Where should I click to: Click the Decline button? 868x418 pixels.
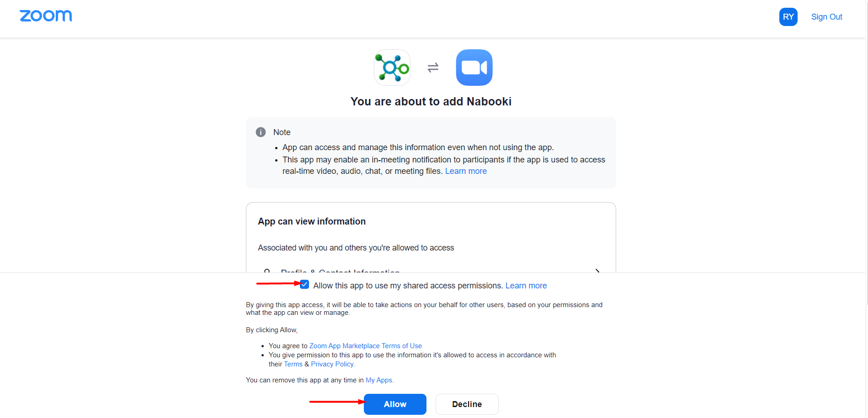[467, 404]
